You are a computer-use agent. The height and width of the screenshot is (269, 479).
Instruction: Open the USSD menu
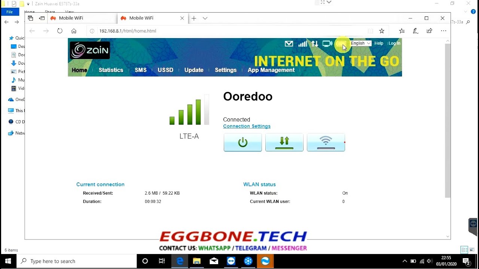[165, 70]
